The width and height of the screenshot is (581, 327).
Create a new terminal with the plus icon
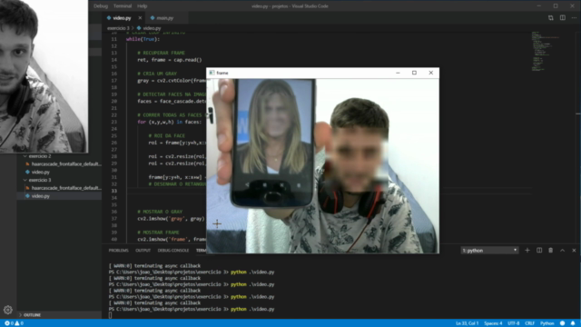click(527, 251)
